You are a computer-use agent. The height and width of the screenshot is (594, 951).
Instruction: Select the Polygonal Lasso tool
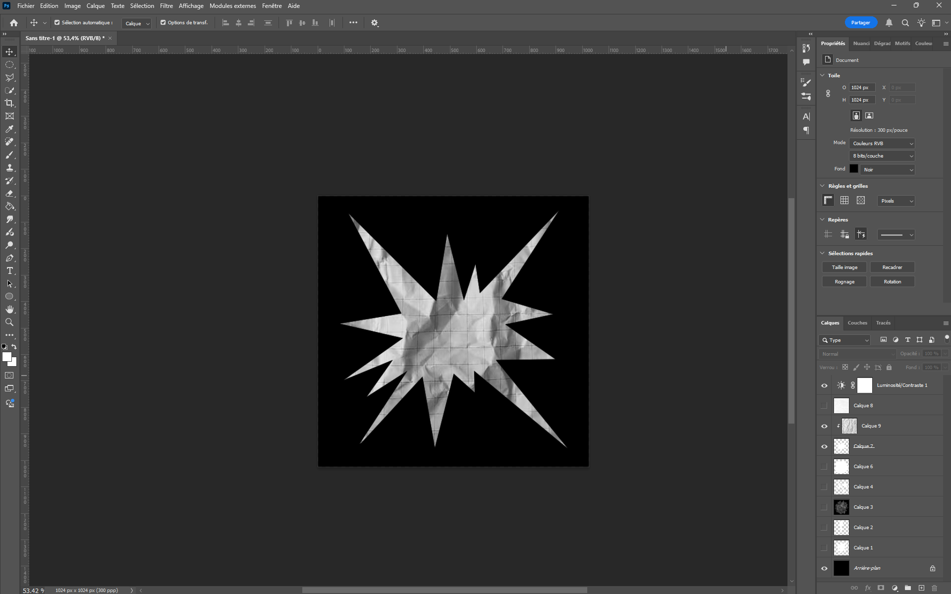(9, 77)
